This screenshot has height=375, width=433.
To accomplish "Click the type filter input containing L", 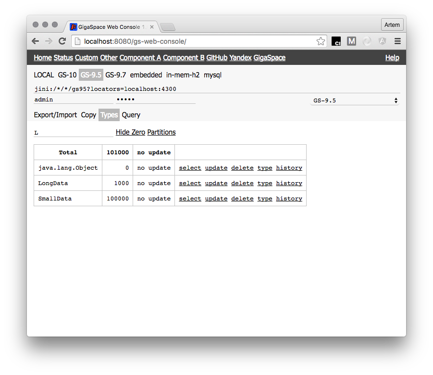I will [74, 133].
